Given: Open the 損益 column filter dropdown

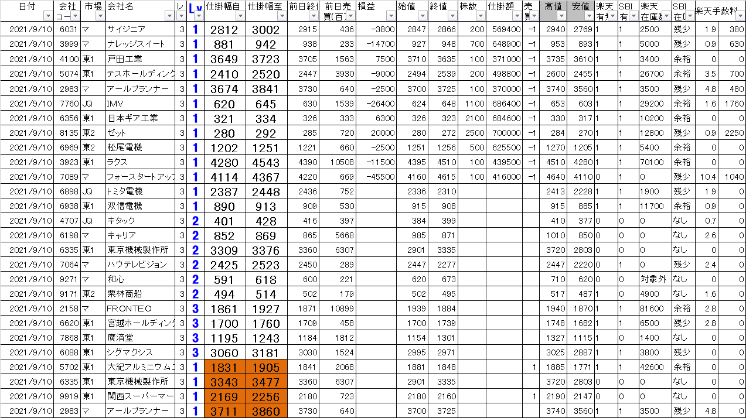Looking at the screenshot, I should click(390, 17).
